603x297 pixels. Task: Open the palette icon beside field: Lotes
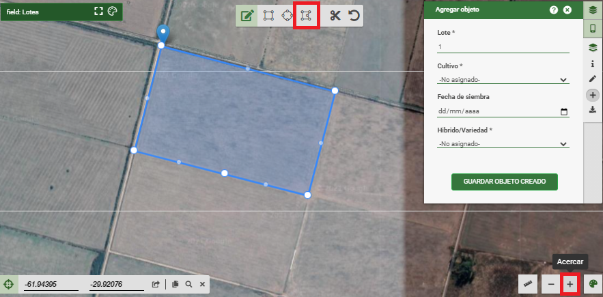pos(112,12)
